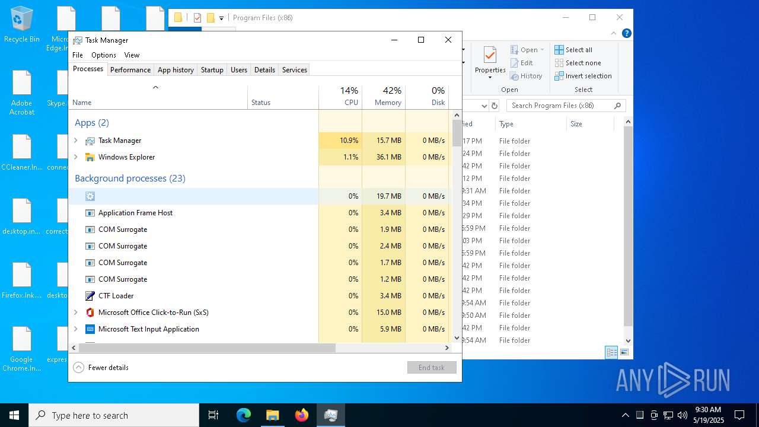Open Properties in the File Explorer ribbon
This screenshot has height=427, width=759.
click(x=490, y=63)
